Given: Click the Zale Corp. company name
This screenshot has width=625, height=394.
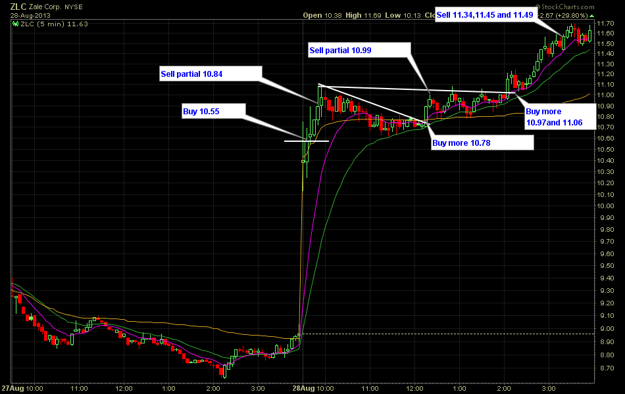Looking at the screenshot, I should point(45,7).
